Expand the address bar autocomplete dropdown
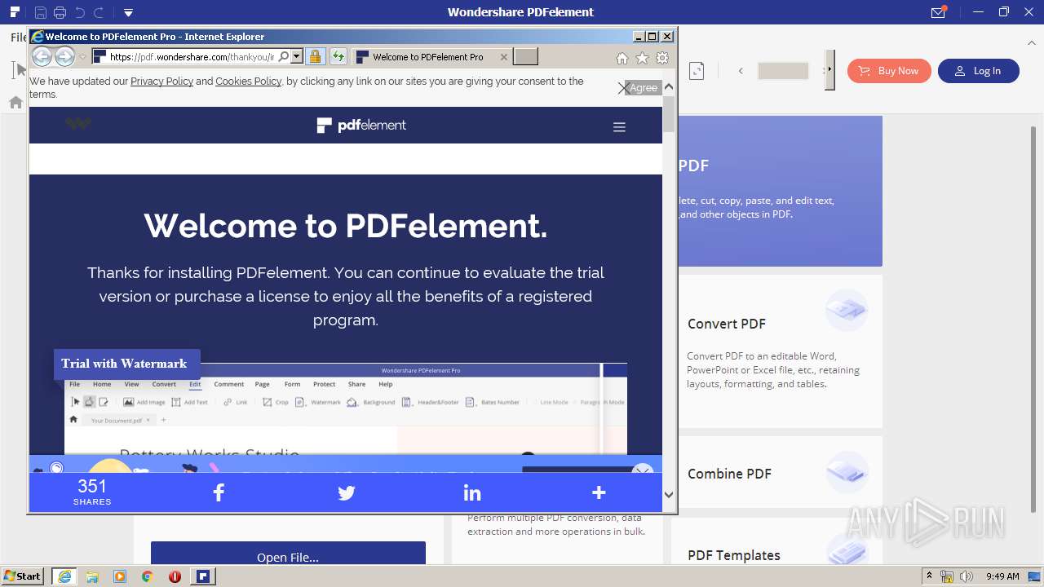This screenshot has width=1044, height=587. point(297,57)
